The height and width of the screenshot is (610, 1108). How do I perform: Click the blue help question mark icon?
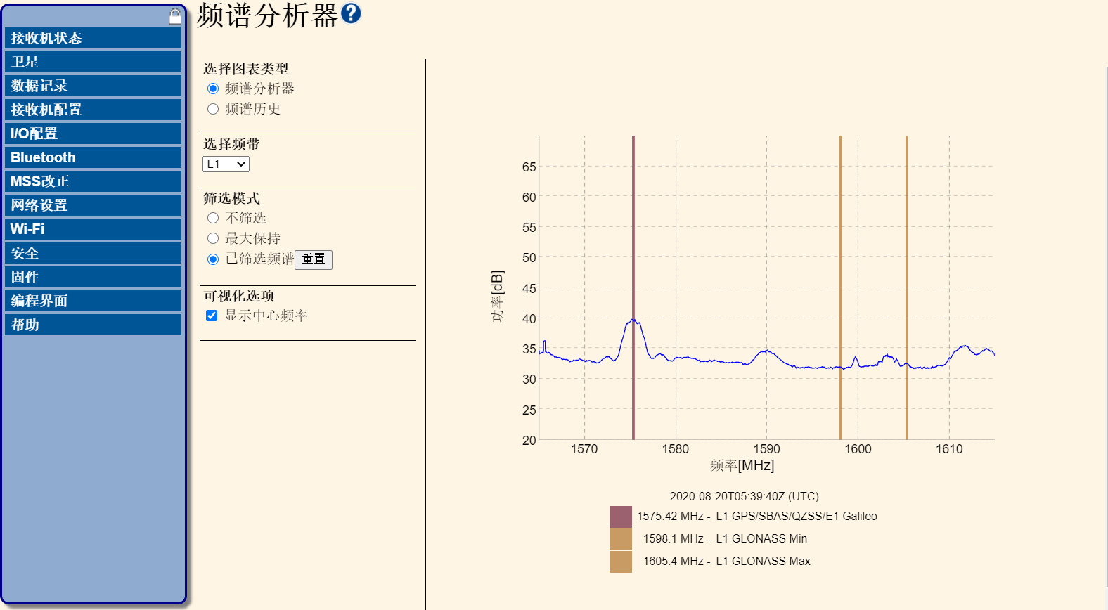(351, 13)
